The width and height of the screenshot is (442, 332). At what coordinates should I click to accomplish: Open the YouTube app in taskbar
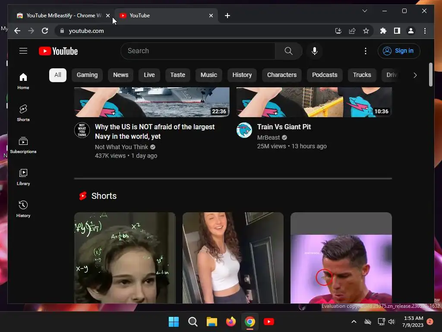coord(269,322)
